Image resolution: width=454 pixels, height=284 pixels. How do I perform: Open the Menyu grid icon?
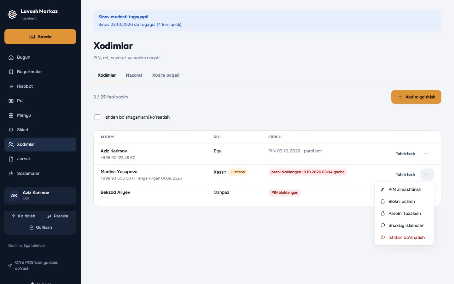(11, 115)
